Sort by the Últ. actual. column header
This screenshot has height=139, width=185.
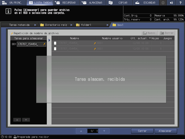141,38
